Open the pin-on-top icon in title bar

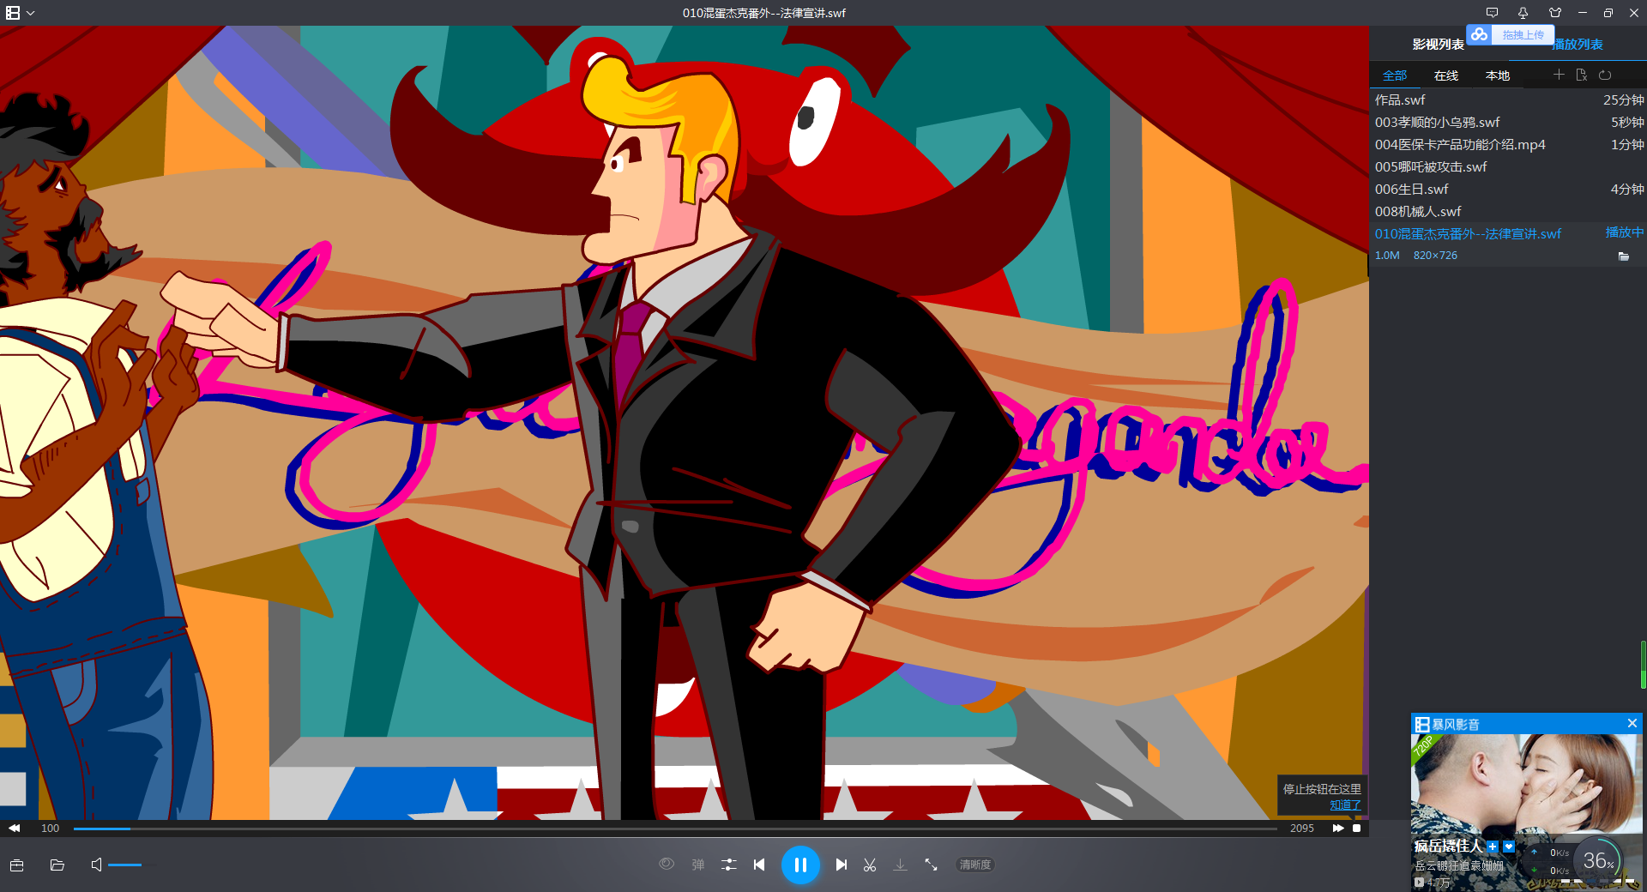(x=1523, y=13)
